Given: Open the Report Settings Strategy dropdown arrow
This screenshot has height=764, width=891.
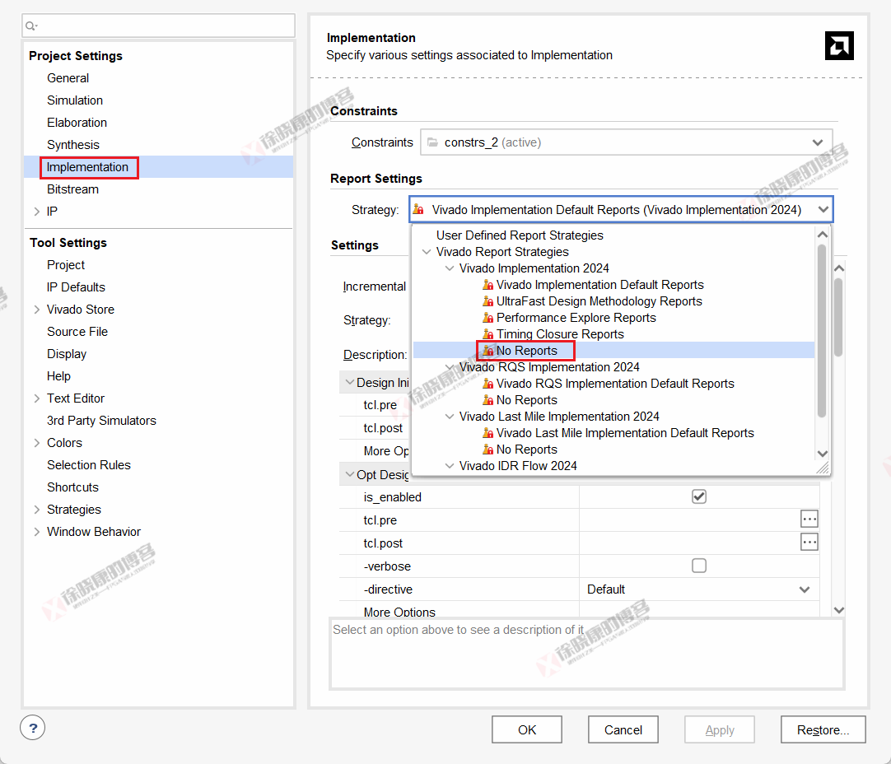Looking at the screenshot, I should coord(823,210).
